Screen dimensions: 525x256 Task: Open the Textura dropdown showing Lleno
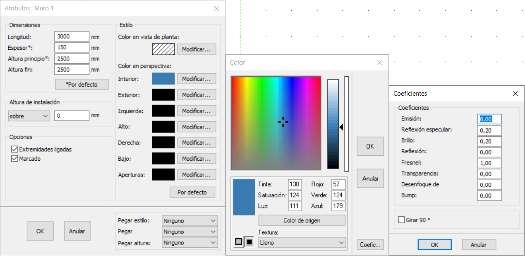click(x=302, y=243)
